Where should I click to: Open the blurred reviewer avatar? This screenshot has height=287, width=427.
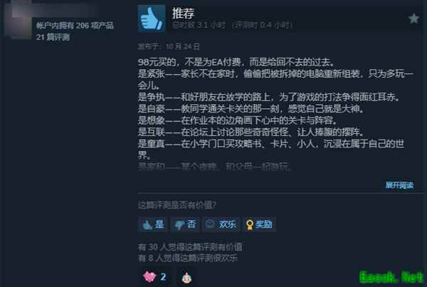(19, 21)
